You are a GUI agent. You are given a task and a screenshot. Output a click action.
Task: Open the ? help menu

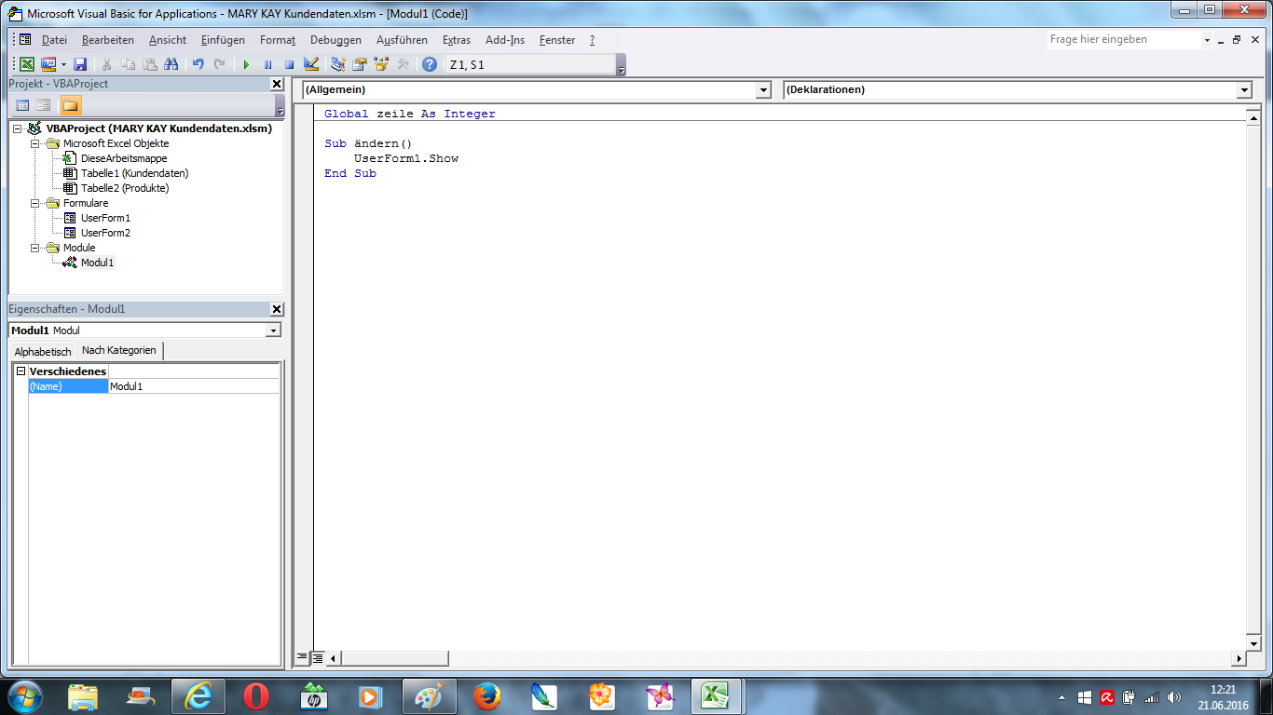tap(593, 40)
